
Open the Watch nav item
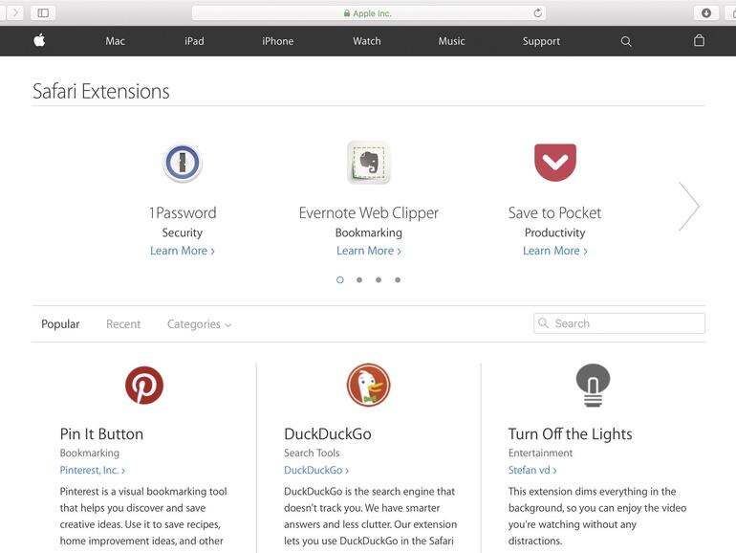(367, 41)
